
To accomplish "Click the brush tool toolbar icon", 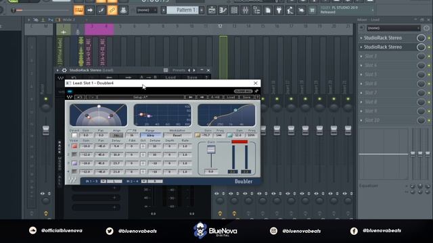I will pyautogui.click(x=101, y=10).
